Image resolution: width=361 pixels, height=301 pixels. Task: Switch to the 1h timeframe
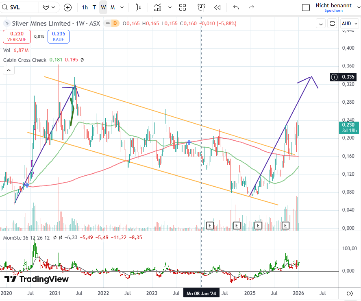85,8
